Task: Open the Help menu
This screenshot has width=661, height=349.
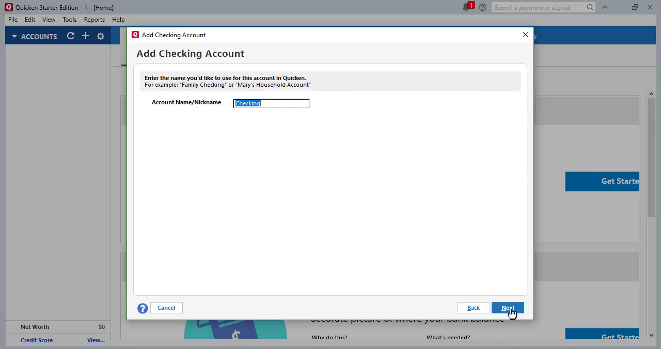Action: click(118, 20)
